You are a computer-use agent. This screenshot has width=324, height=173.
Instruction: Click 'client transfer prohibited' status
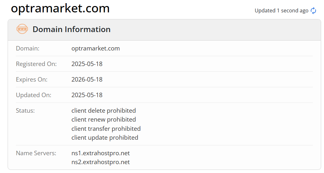(x=106, y=129)
